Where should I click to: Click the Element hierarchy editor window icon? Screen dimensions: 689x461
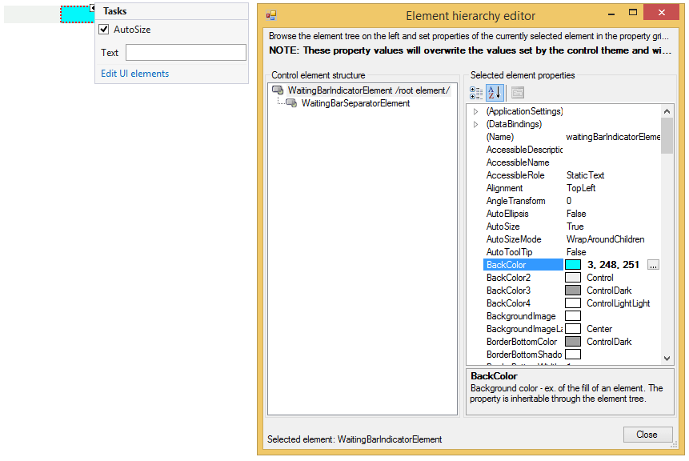click(270, 14)
